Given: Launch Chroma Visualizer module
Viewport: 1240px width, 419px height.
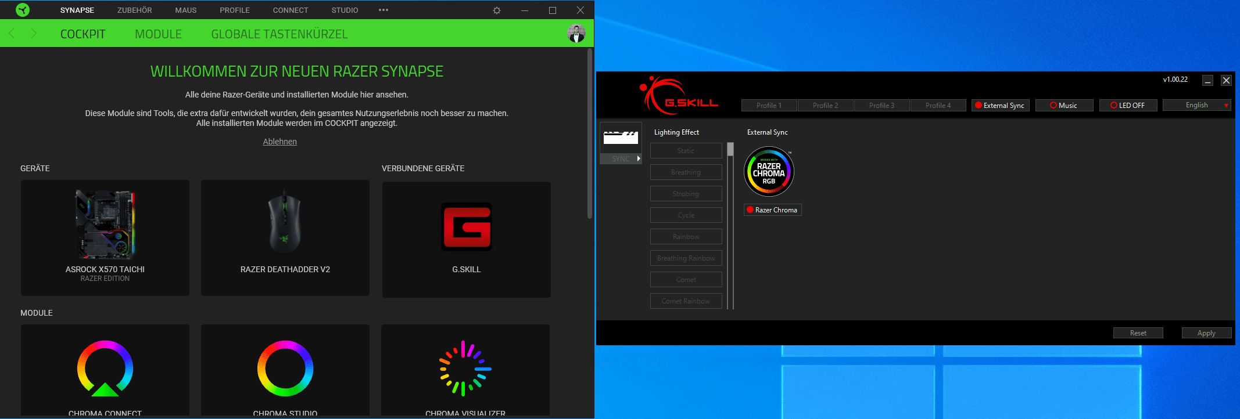Looking at the screenshot, I should [465, 370].
